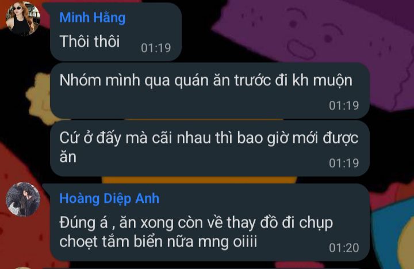The width and height of the screenshot is (414, 269).
Task: Click the 01:19 timestamp on "Thôi thôi"
Action: (156, 48)
